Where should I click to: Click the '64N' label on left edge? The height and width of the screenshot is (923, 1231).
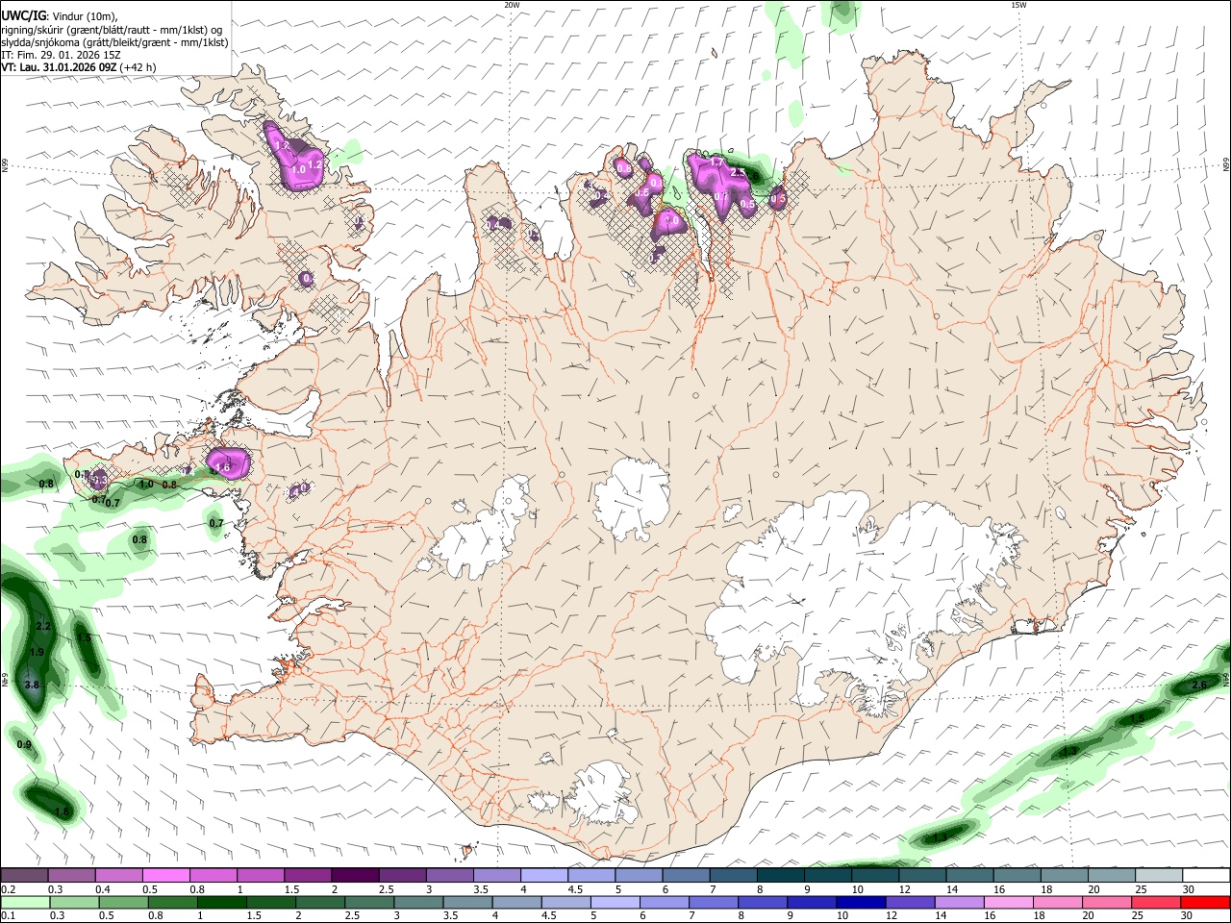click(x=5, y=682)
